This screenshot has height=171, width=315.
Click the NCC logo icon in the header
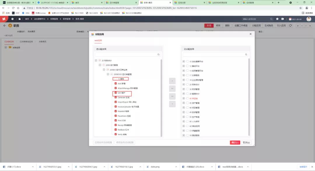pyautogui.click(x=4, y=19)
